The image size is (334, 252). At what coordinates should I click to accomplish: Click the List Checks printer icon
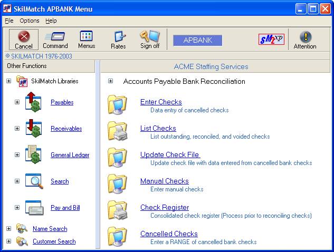117,131
